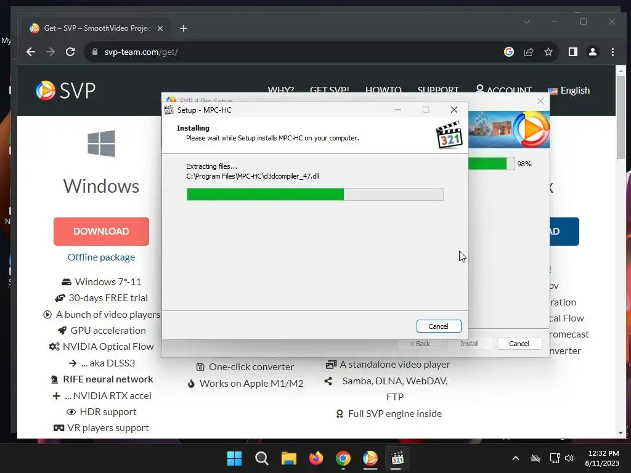Close the Get – SVP tab
The width and height of the screenshot is (631, 473).
coord(160,28)
